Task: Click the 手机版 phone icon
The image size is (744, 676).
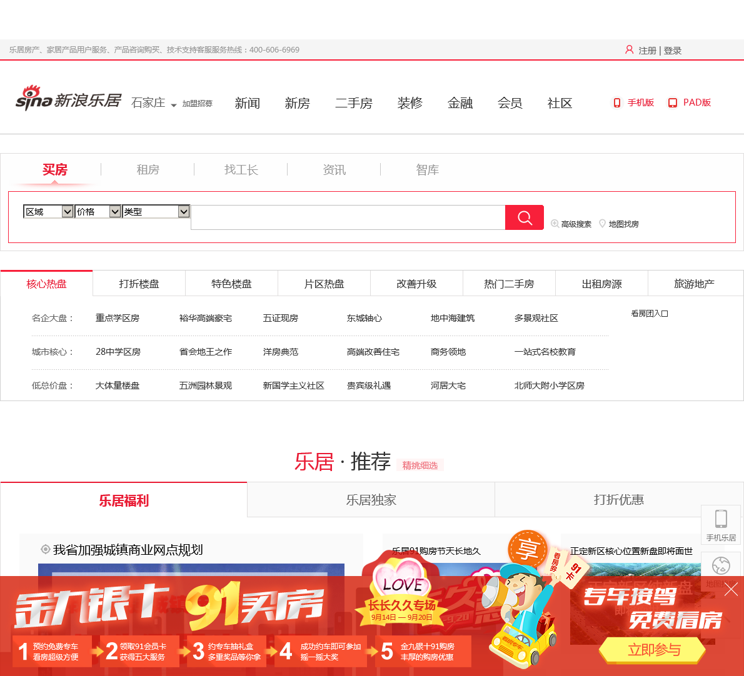Action: tap(617, 103)
